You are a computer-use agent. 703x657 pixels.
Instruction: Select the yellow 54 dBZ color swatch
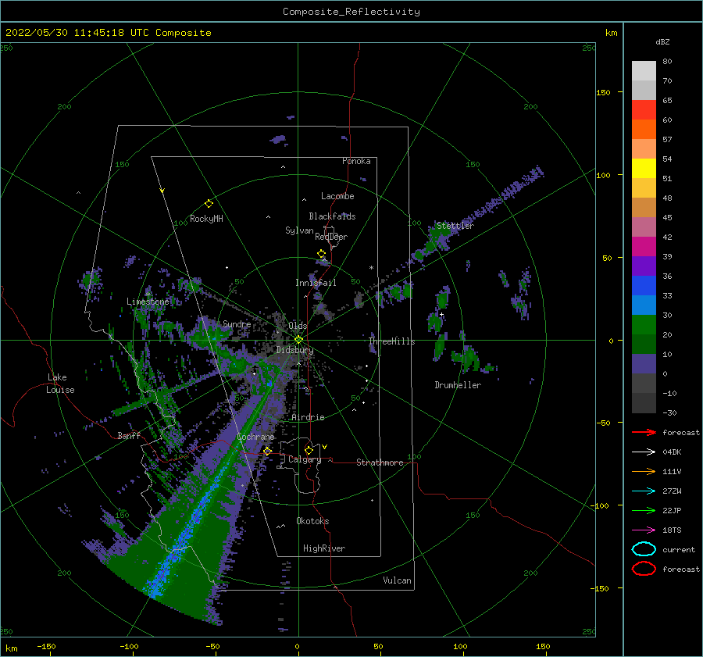(x=644, y=168)
